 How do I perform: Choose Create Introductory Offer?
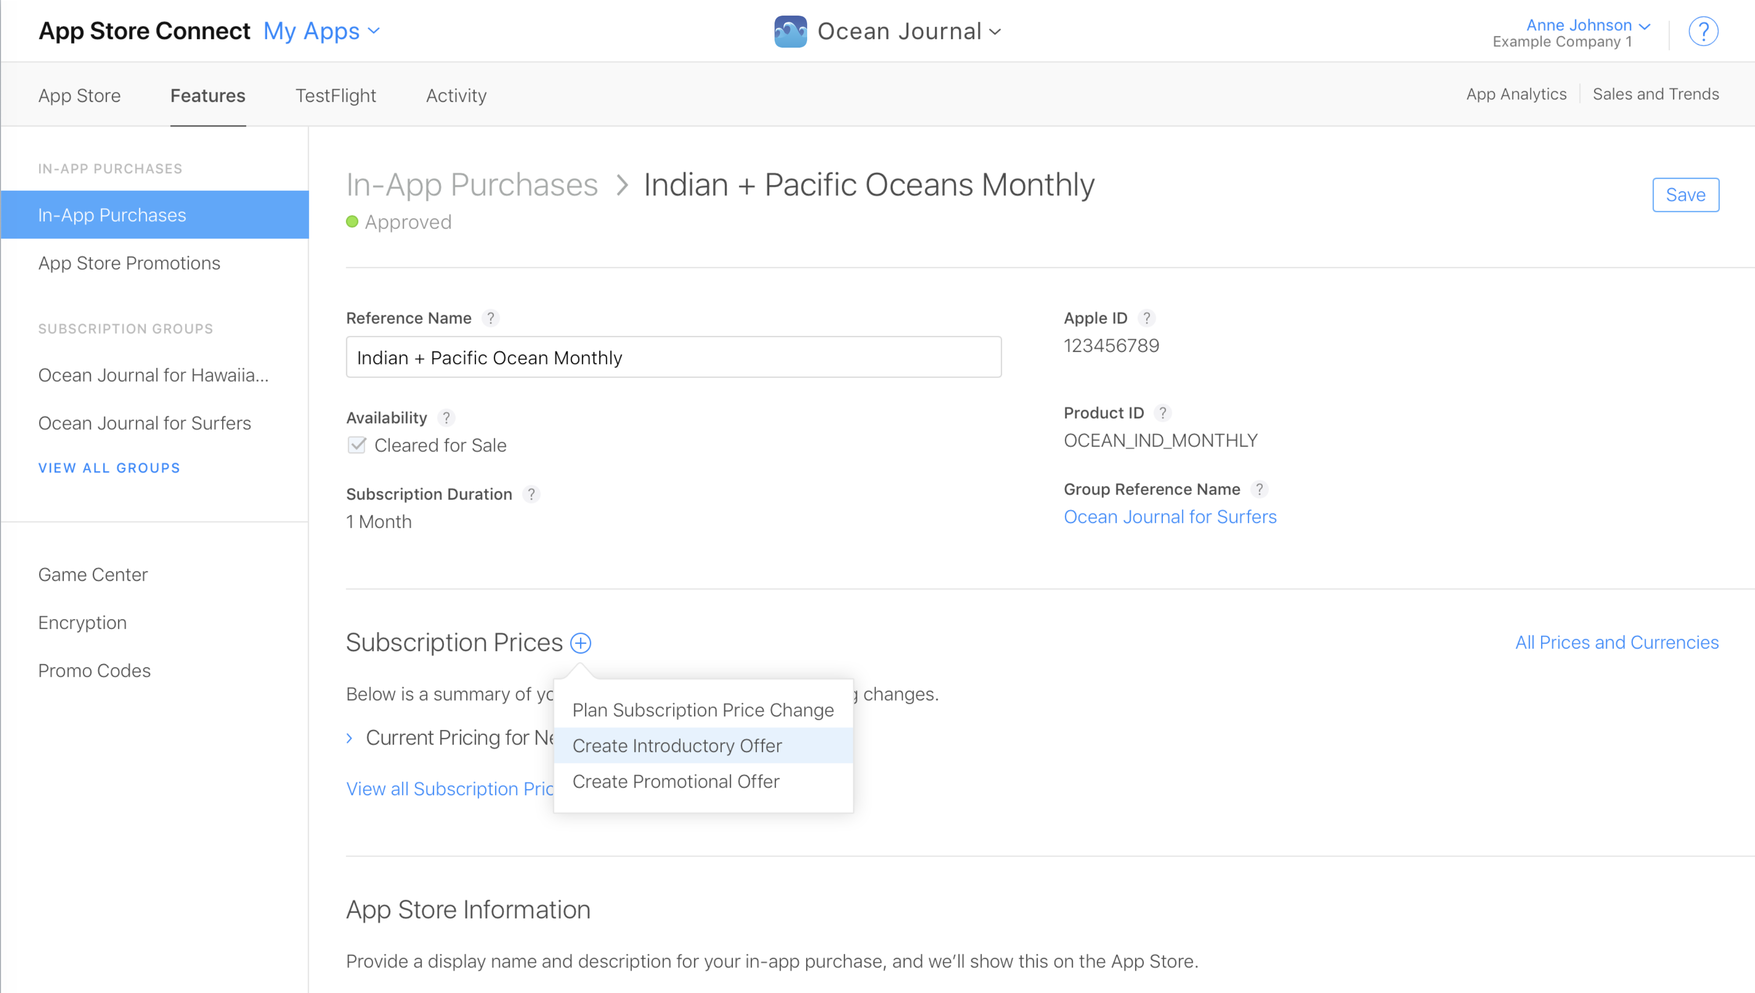(x=703, y=746)
